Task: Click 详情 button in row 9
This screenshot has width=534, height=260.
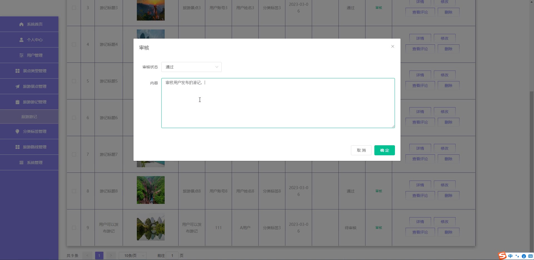Action: (x=420, y=222)
